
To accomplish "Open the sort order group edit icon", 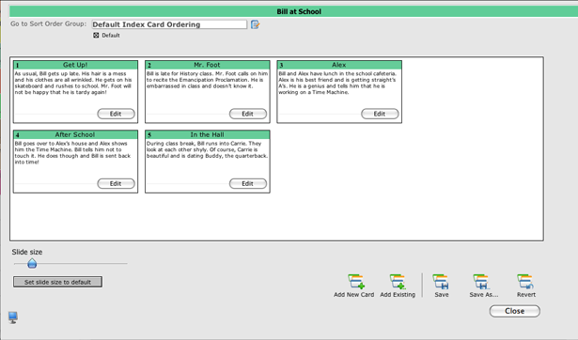I will [x=255, y=24].
